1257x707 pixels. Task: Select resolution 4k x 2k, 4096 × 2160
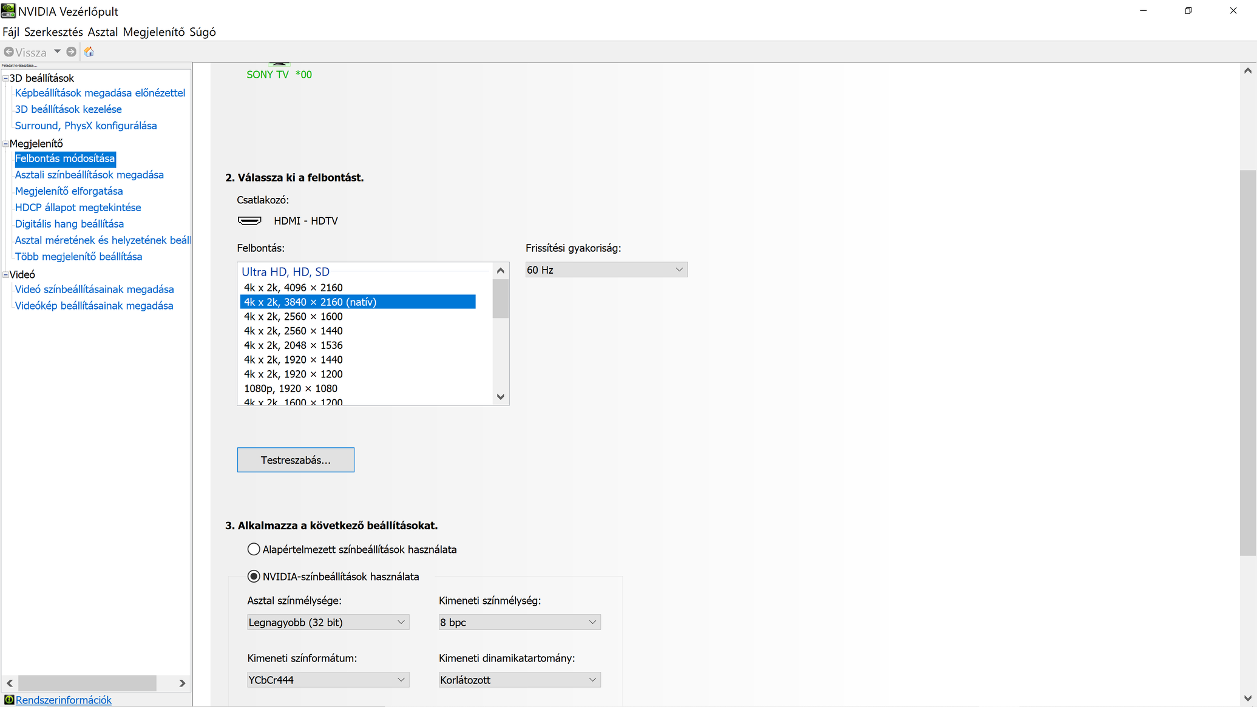pos(358,288)
